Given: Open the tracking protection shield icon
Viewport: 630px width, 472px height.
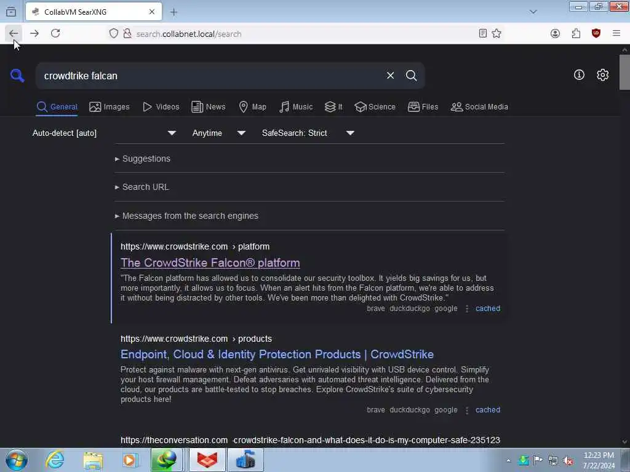Looking at the screenshot, I should click(x=114, y=34).
